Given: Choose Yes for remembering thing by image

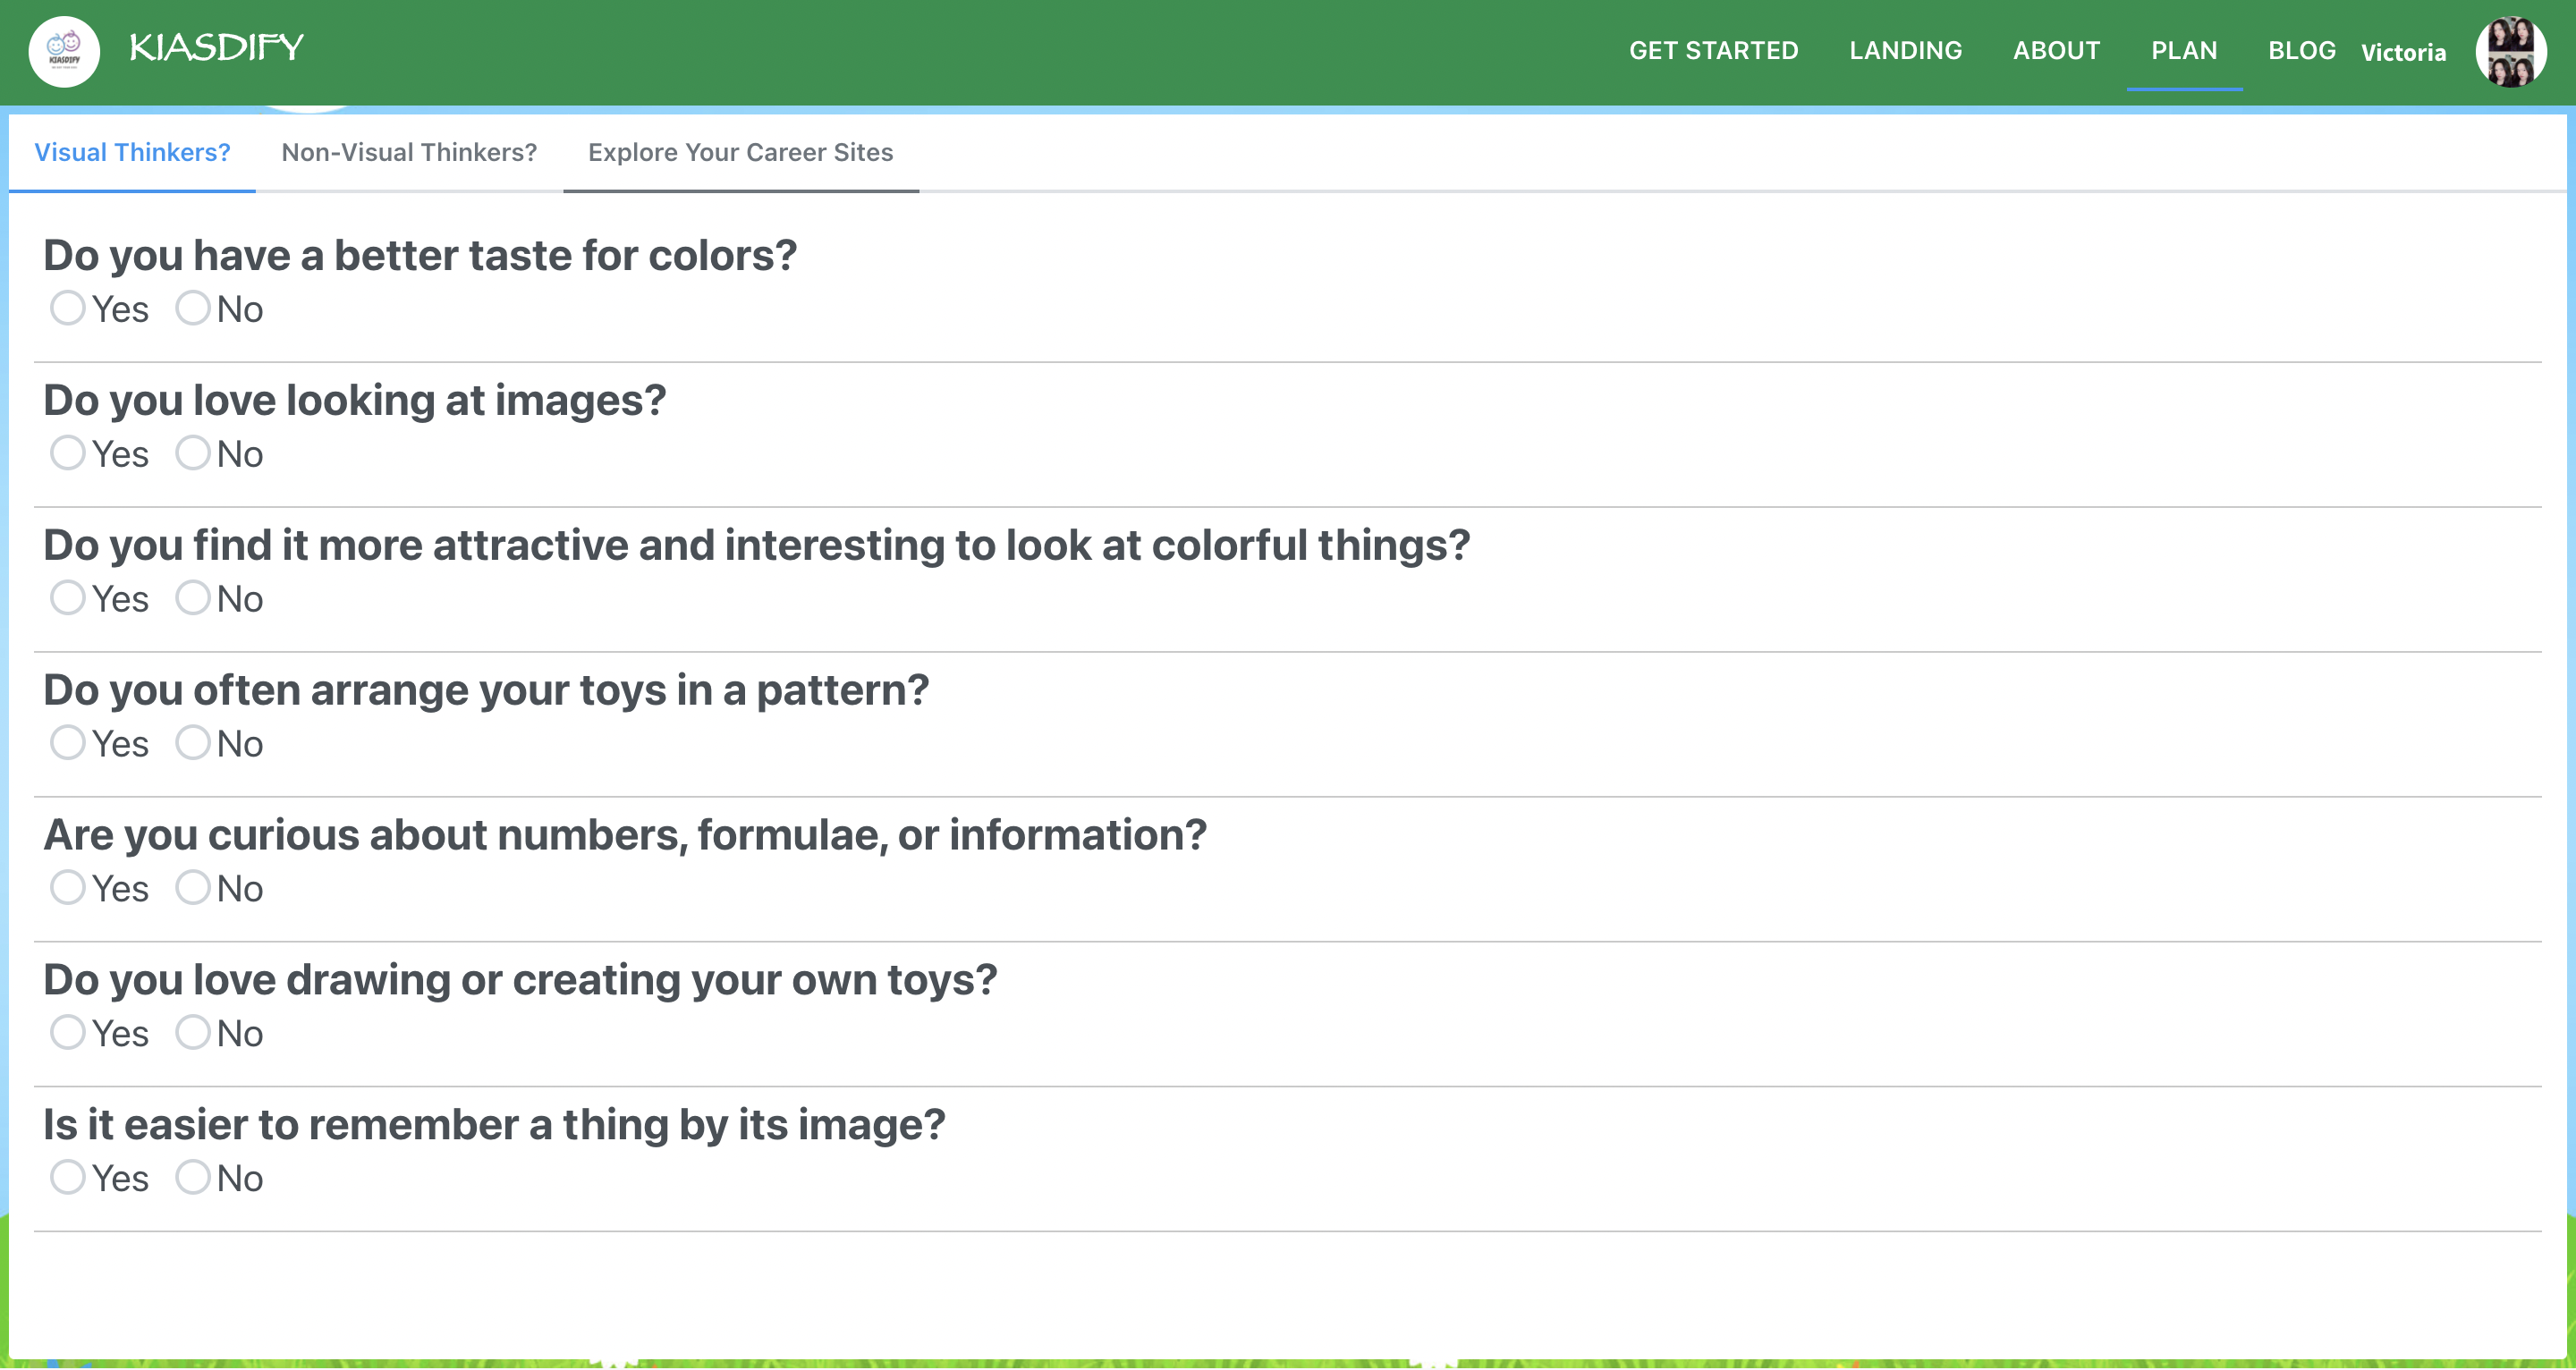Looking at the screenshot, I should [67, 1178].
